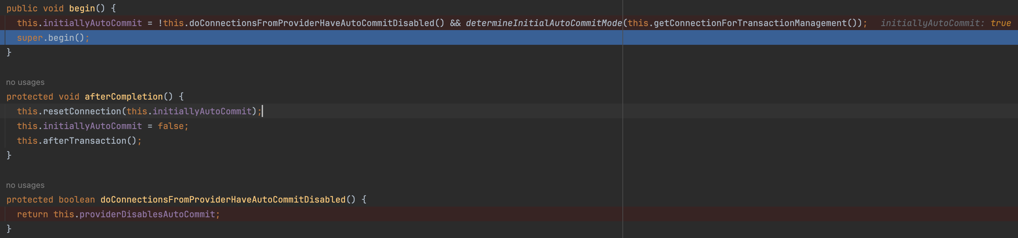Open no usages hint above afterCompletion
Image resolution: width=1018 pixels, height=238 pixels.
(x=25, y=82)
